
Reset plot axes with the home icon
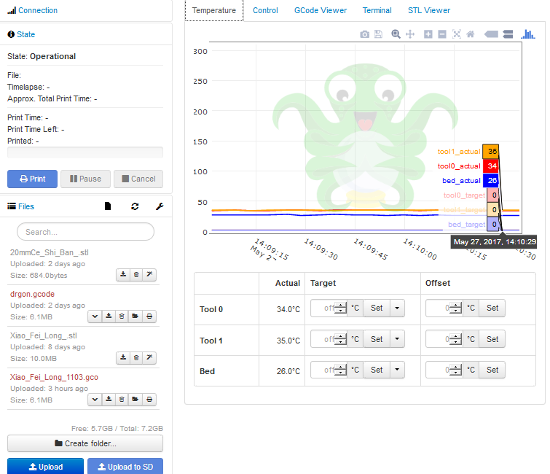coord(471,34)
